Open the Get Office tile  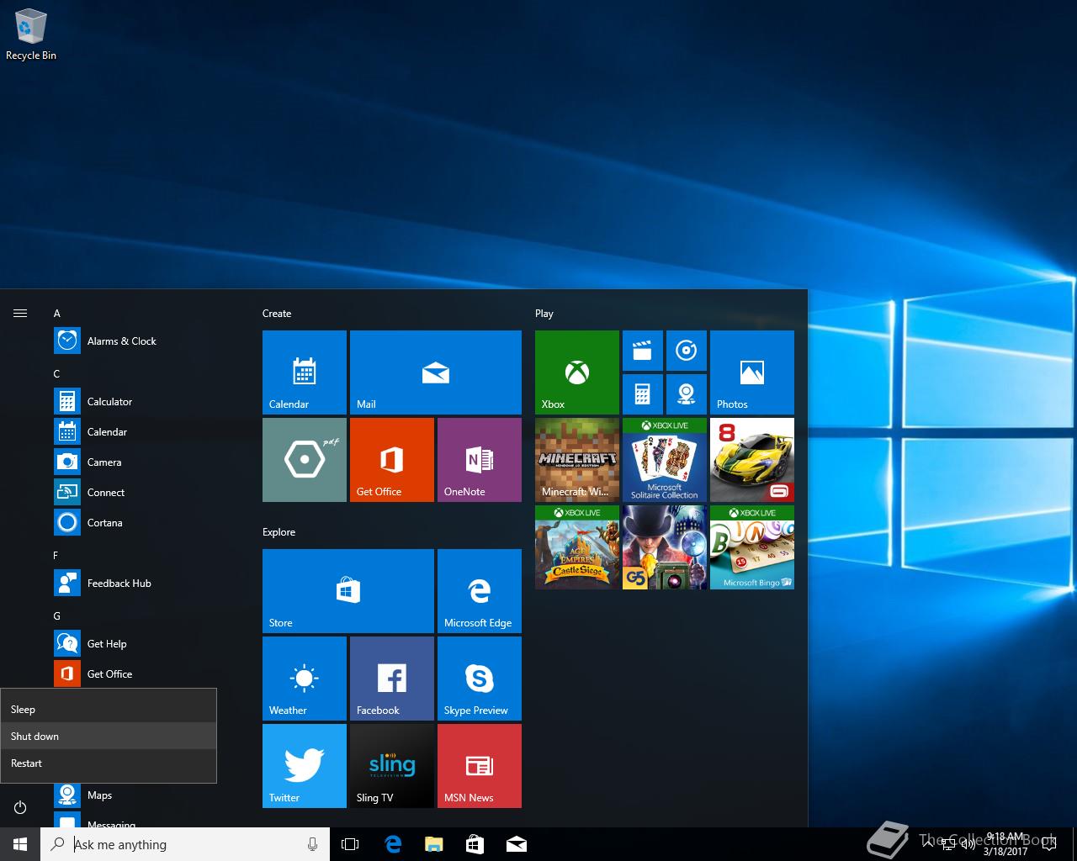click(x=392, y=460)
